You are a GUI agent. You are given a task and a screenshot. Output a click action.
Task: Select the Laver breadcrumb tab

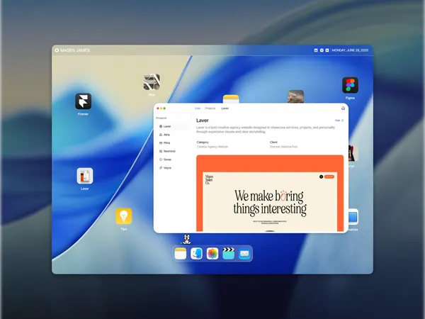click(x=225, y=108)
